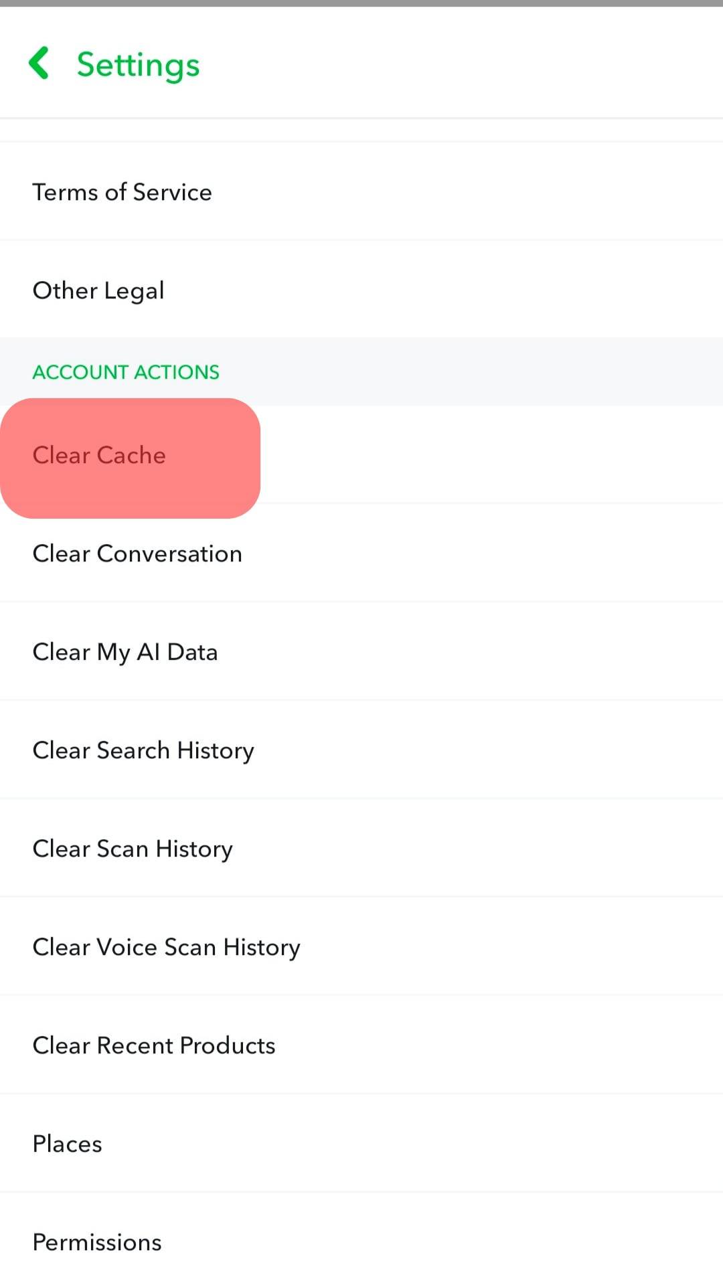Open the Places setting
This screenshot has width=723, height=1285.
coord(67,1144)
